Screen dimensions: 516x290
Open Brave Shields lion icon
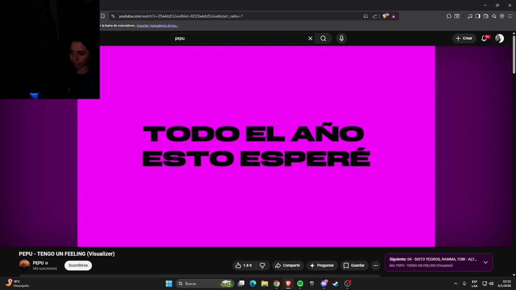click(x=385, y=16)
